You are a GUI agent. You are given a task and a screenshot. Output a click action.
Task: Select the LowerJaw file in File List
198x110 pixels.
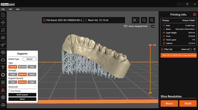coord(178,55)
